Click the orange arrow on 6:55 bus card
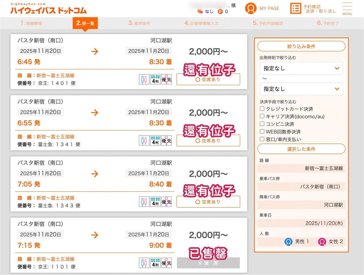This screenshot has width=364, height=275. [95, 112]
